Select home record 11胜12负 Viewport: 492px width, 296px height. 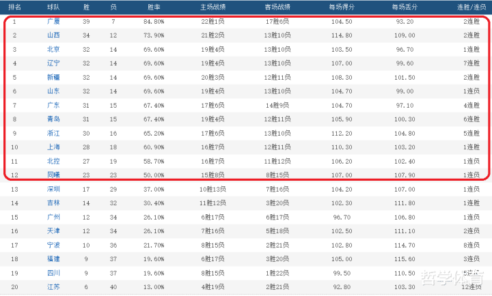click(x=213, y=203)
